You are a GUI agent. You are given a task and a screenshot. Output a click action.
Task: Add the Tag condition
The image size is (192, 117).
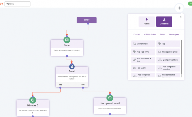click(168, 44)
